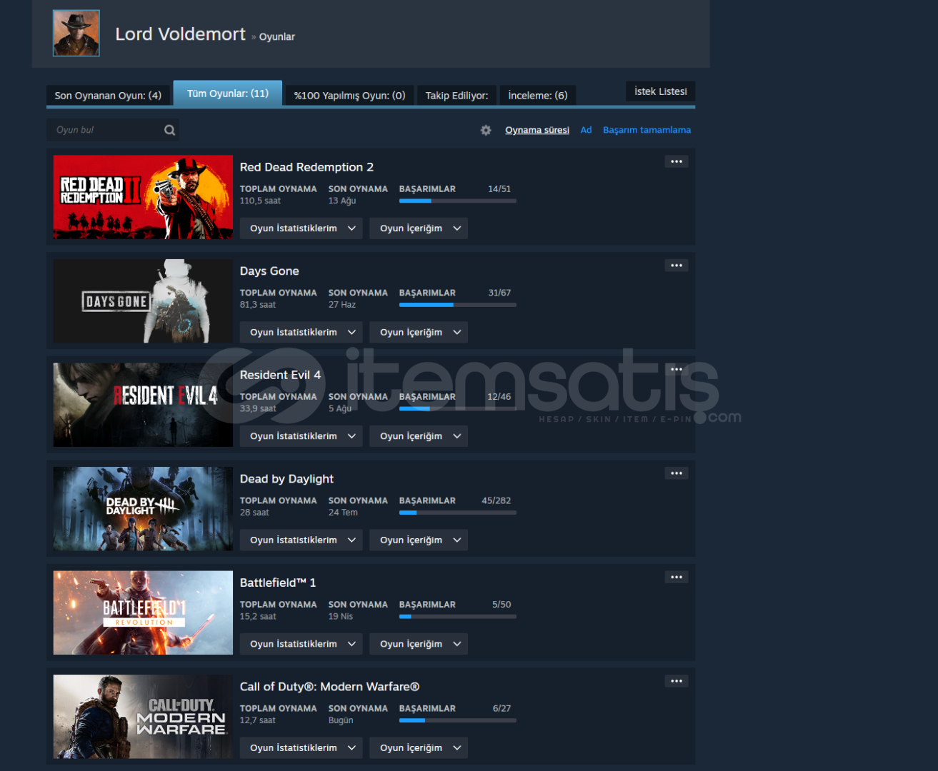Click the 14/51 achievements count

pyautogui.click(x=499, y=189)
